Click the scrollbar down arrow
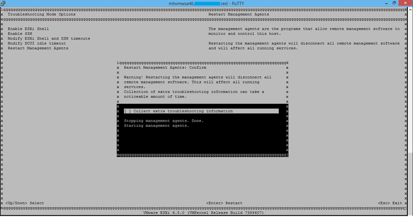The width and height of the screenshot is (413, 219). 410,216
